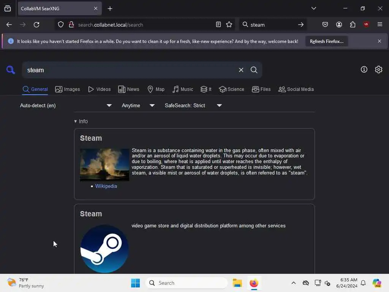389x292 pixels.
Task: Go back using the browser back arrow
Action: pos(9,25)
